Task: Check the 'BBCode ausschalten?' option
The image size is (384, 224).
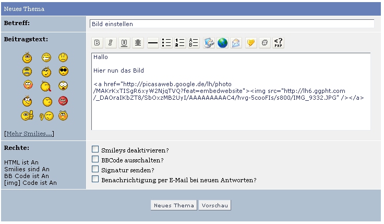Action: 95,159
